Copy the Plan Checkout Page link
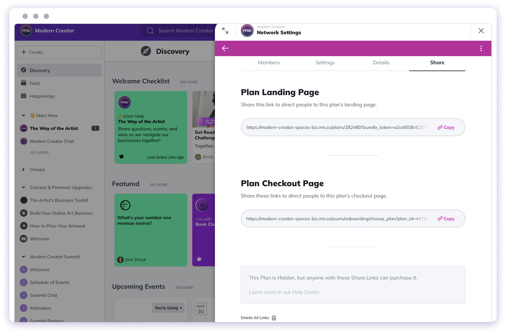The width and height of the screenshot is (506, 333). point(446,219)
